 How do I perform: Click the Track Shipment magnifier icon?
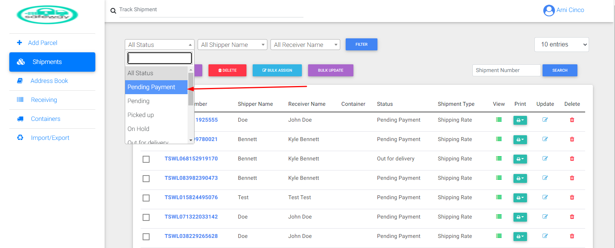pyautogui.click(x=113, y=11)
